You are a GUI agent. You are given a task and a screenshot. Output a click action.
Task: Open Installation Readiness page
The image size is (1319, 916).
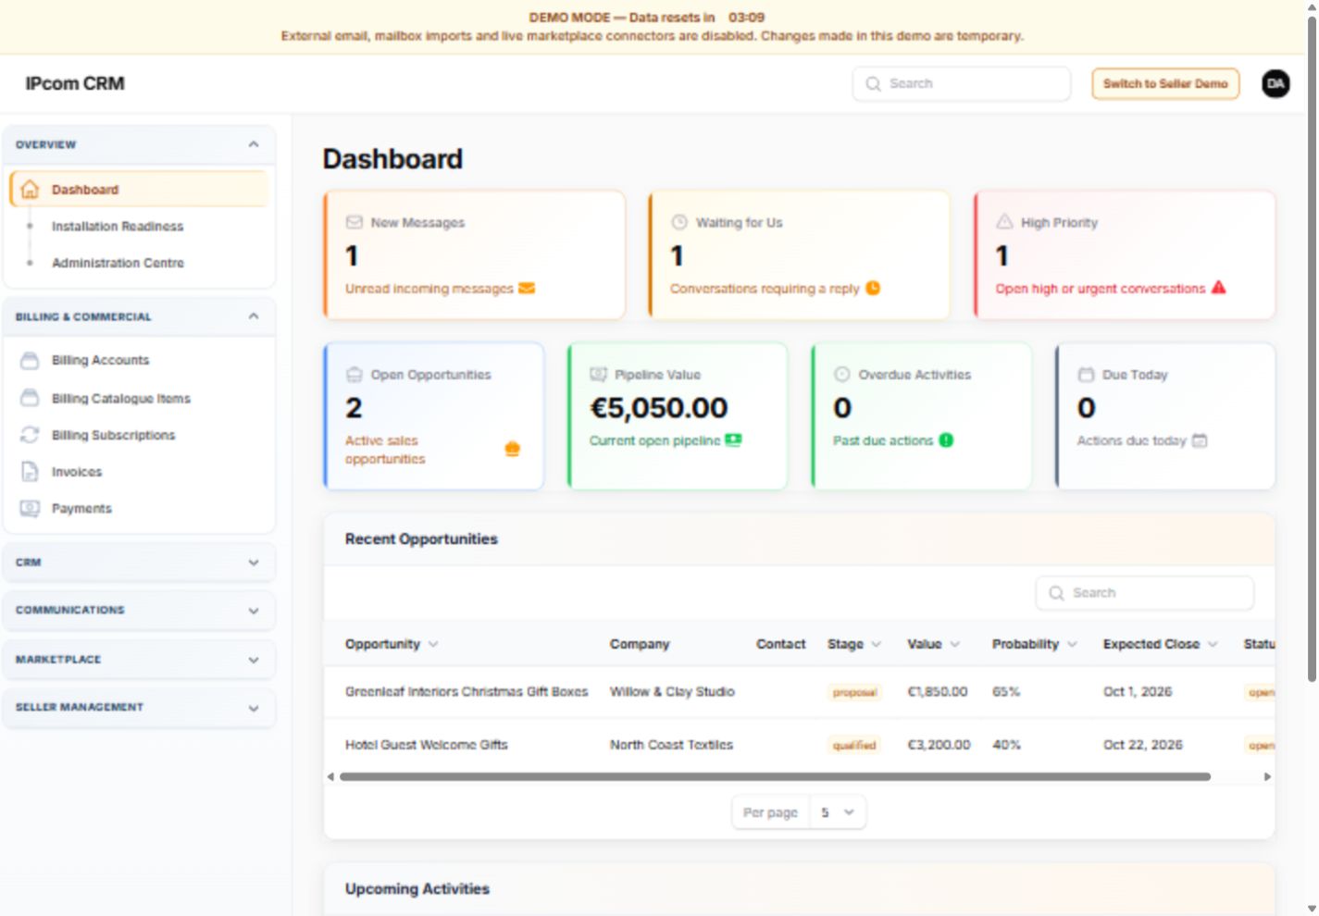118,226
